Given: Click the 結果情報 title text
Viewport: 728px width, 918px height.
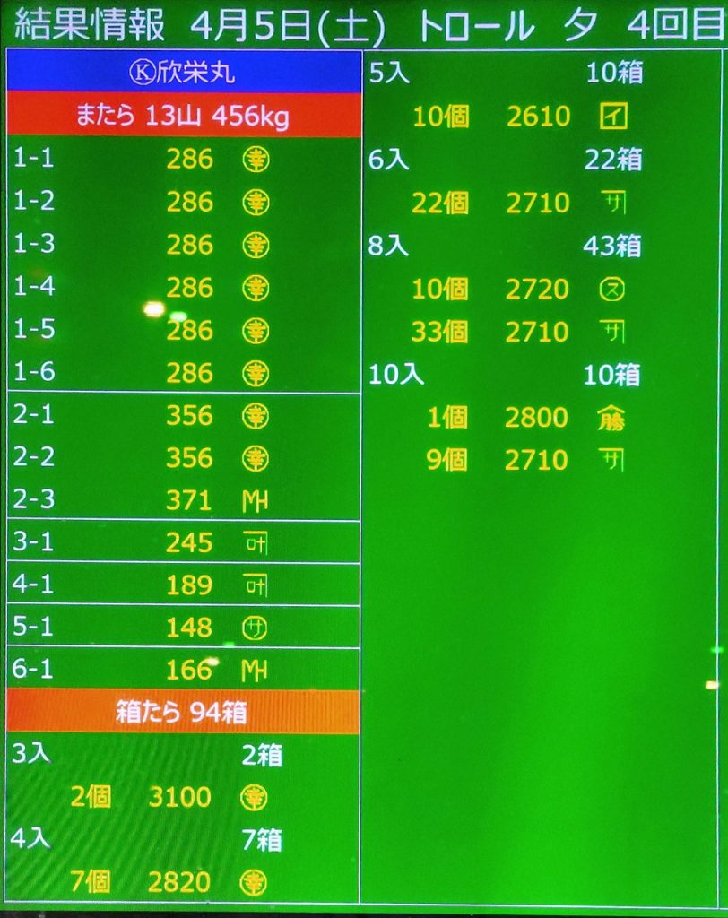Looking at the screenshot, I should [90, 25].
